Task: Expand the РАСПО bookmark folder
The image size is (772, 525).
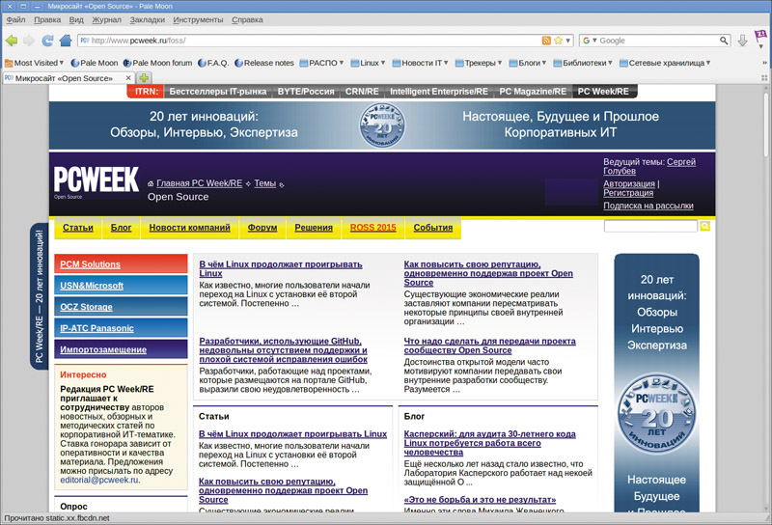Action: point(321,63)
